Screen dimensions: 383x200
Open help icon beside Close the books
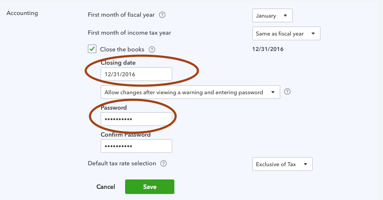pyautogui.click(x=152, y=50)
